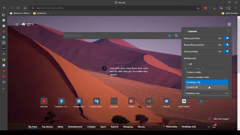
Task: Toggle Show greeting switch
Action: [x=226, y=51]
